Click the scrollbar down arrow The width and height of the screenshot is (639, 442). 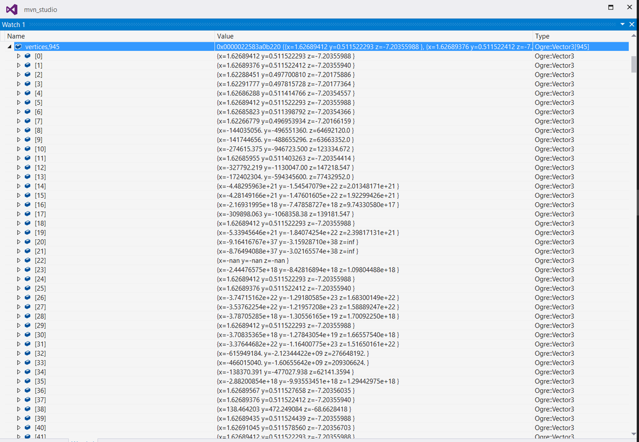(x=633, y=434)
